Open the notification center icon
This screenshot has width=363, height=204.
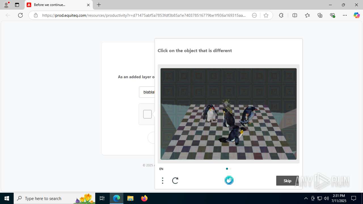(354, 198)
